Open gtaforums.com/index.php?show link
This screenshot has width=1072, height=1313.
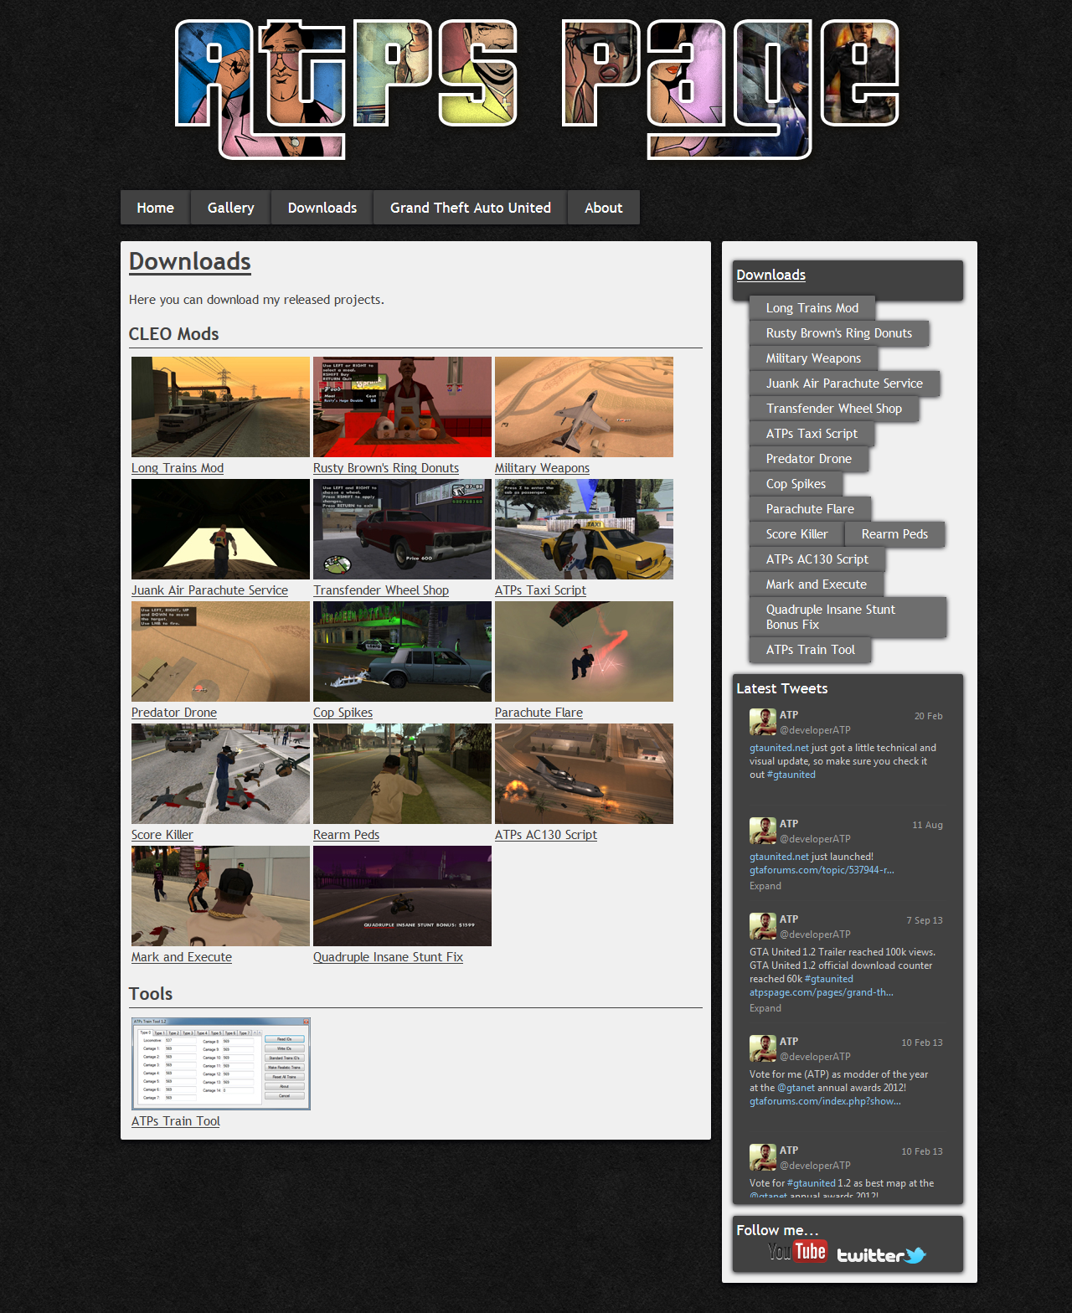pyautogui.click(x=825, y=1101)
